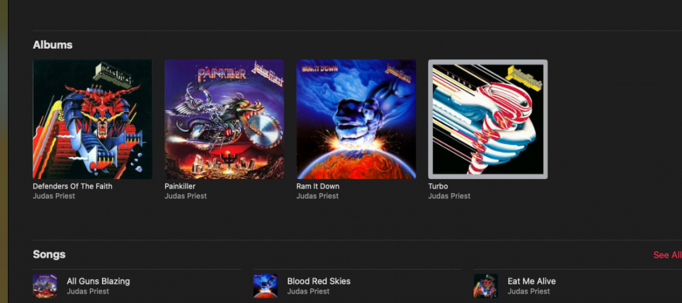Select the highlighted Turbo album cover
This screenshot has height=303, width=682.
point(488,119)
